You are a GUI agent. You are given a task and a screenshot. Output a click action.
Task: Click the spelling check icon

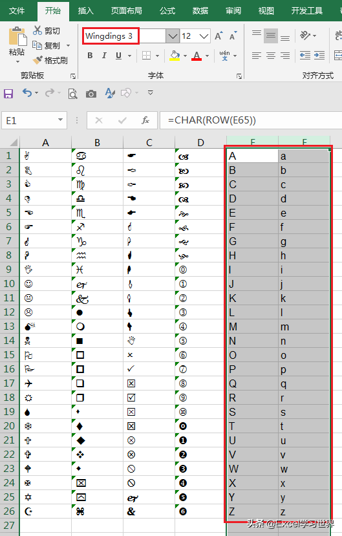point(110,93)
